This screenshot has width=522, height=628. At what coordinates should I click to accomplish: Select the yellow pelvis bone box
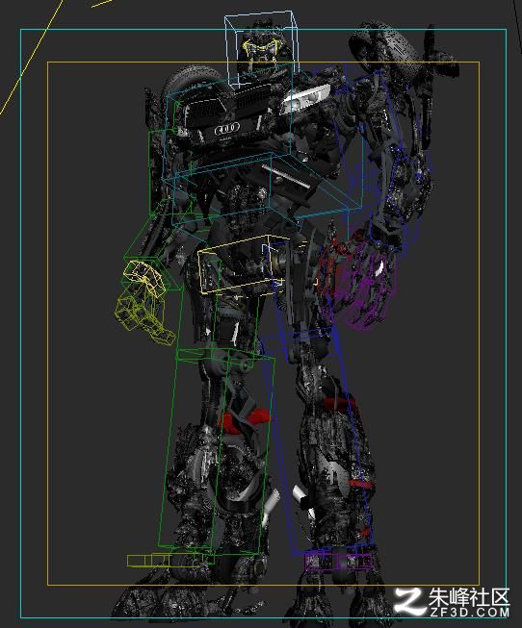pos(241,264)
